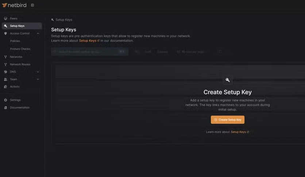305x177 pixels.
Task: Click the DNS globe icon
Action: 5,72
